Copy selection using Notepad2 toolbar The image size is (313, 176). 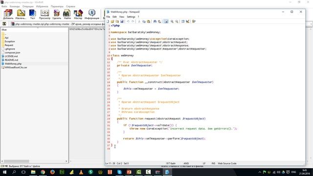click(x=144, y=22)
